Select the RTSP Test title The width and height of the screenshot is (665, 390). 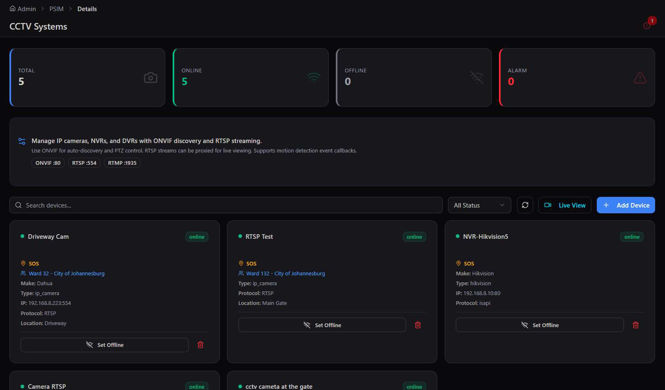[259, 236]
